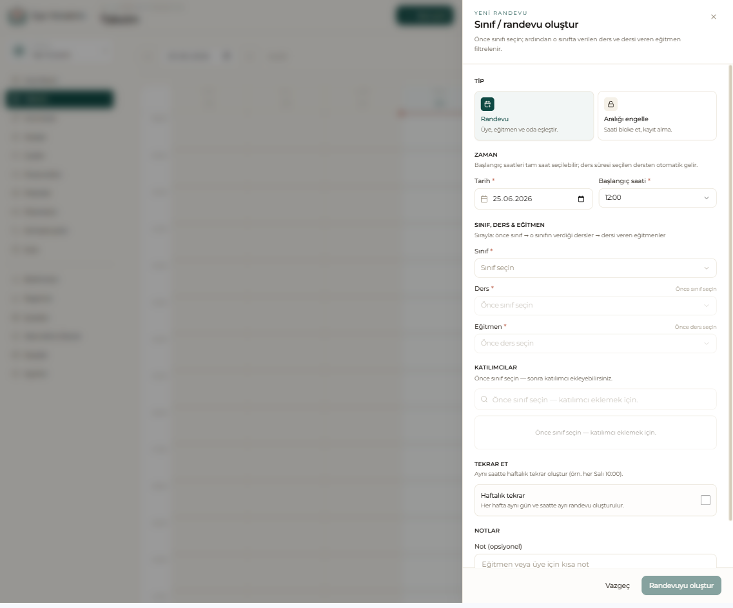Focus the participant search field

(595, 399)
